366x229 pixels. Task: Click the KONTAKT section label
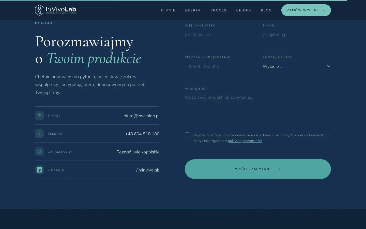click(45, 23)
